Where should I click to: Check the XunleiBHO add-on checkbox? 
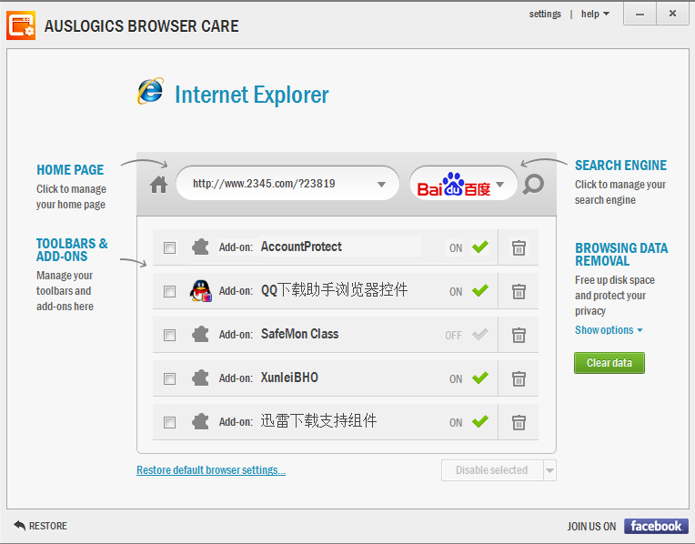click(169, 378)
